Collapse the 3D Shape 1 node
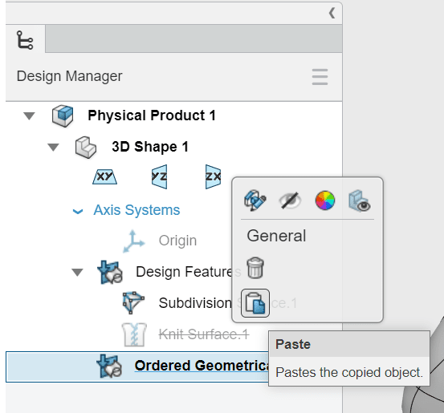 (x=53, y=147)
